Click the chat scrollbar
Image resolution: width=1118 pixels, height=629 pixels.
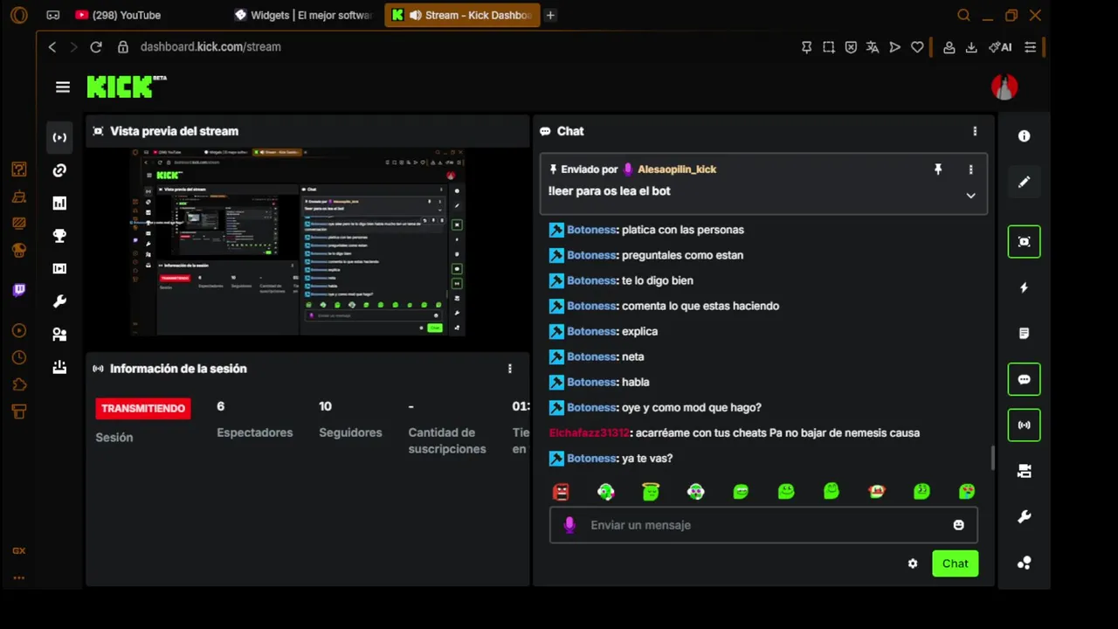coord(991,457)
